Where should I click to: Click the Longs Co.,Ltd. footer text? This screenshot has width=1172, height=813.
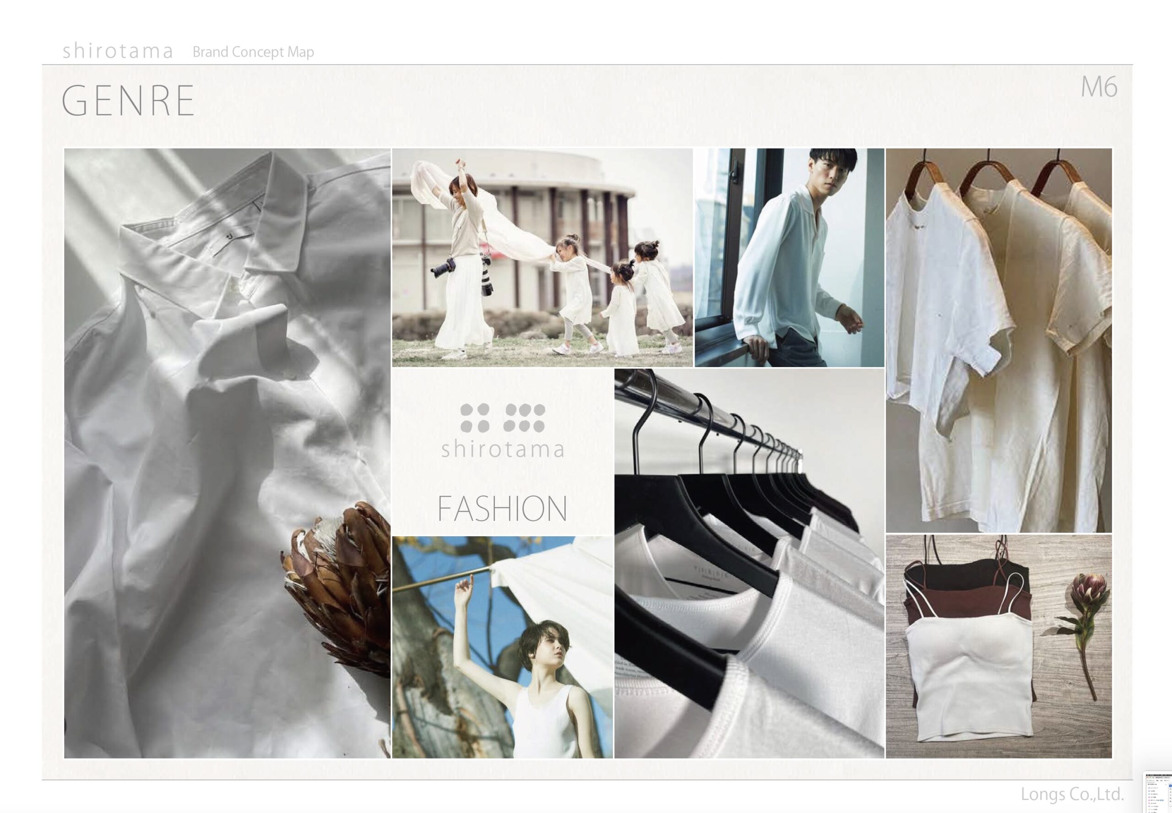point(1072,794)
